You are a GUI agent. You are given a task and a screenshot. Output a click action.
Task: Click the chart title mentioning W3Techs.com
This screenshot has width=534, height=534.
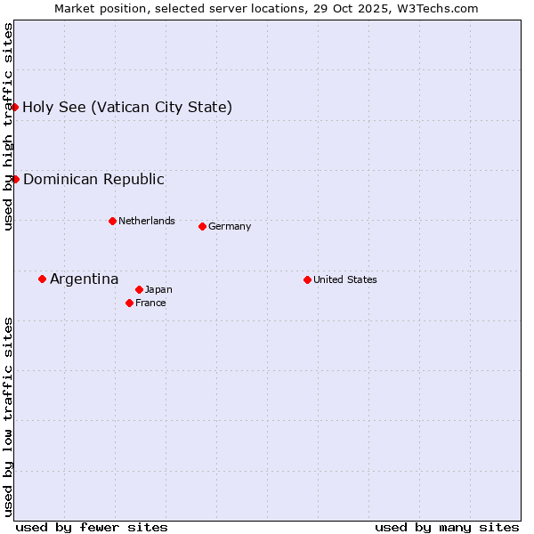click(266, 9)
